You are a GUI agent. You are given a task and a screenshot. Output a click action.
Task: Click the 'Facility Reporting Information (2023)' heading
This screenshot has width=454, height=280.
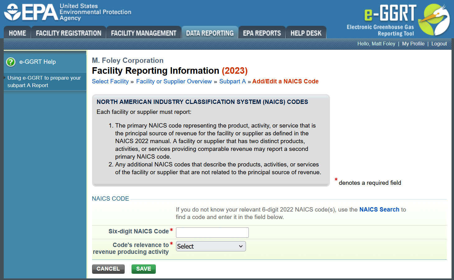coord(170,71)
